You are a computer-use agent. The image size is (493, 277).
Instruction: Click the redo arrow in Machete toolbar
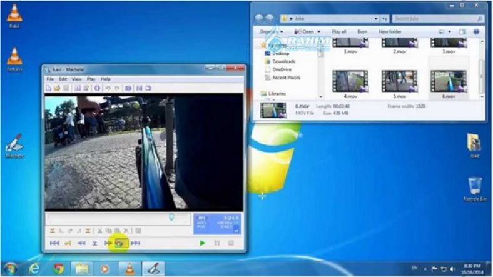(x=117, y=88)
